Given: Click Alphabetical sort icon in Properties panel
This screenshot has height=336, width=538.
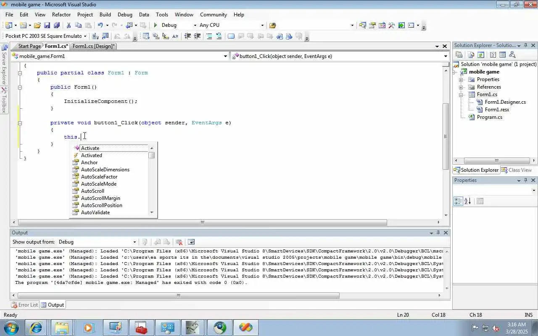Looking at the screenshot, I should click(x=468, y=201).
